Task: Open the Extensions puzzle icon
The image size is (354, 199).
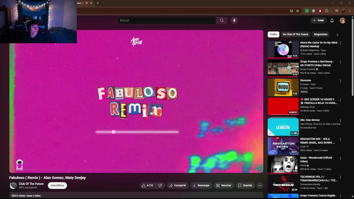Action: click(x=327, y=11)
